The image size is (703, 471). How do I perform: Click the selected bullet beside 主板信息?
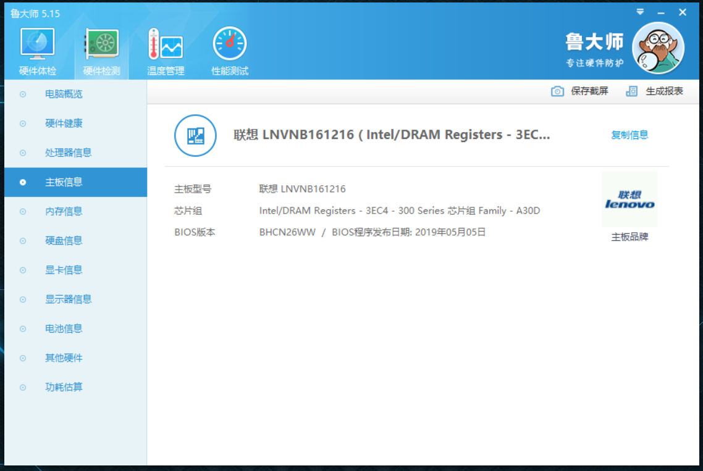[23, 182]
